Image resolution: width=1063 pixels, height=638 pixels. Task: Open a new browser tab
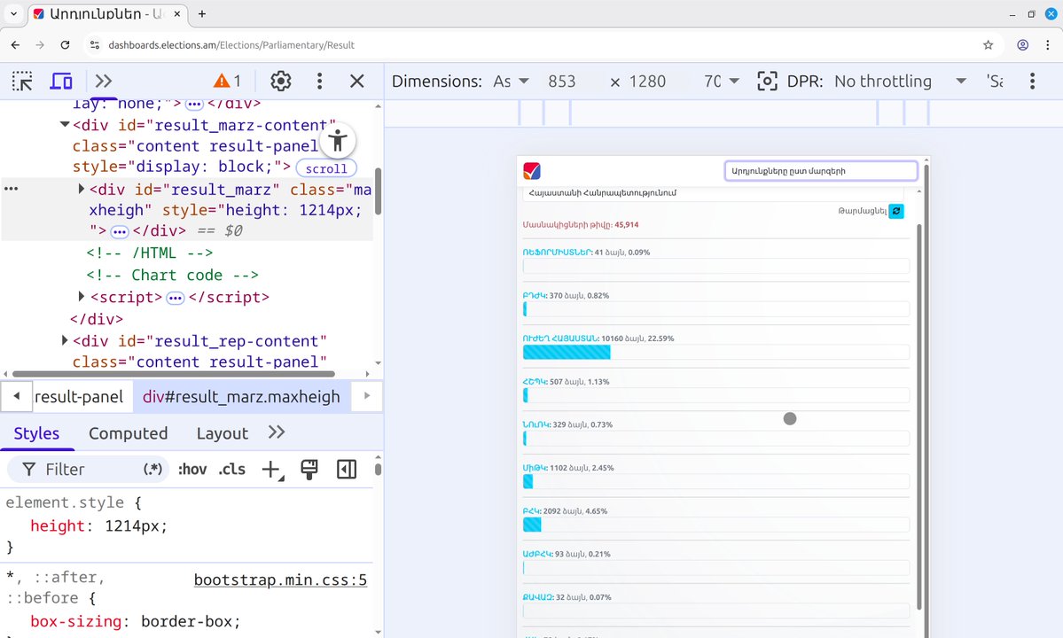[202, 13]
